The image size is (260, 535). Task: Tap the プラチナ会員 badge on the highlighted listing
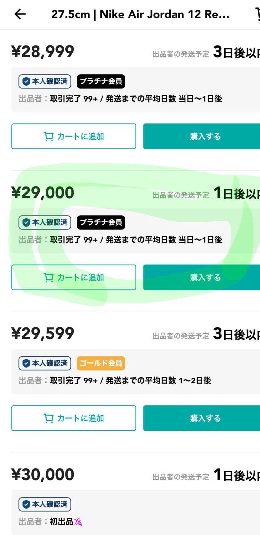(101, 223)
